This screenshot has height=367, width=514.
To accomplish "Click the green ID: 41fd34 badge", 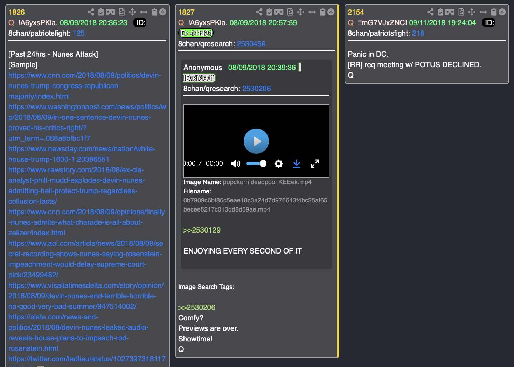I will point(196,33).
